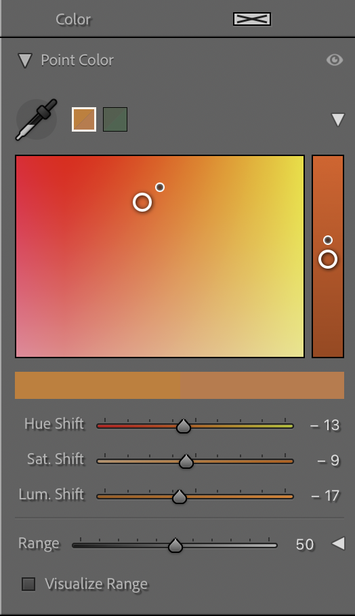Click the large white circle in color field
This screenshot has height=616, width=355.
coord(142,202)
